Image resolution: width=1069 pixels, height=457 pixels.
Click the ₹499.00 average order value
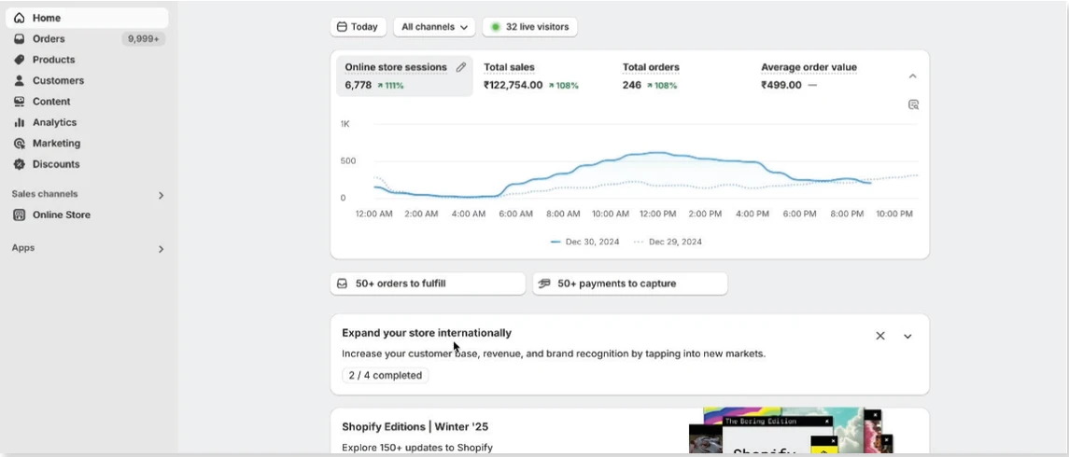click(781, 85)
